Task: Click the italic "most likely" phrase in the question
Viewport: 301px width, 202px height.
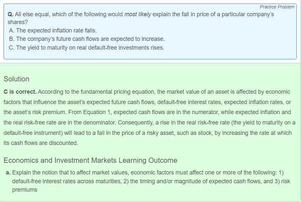Action: [x=138, y=14]
